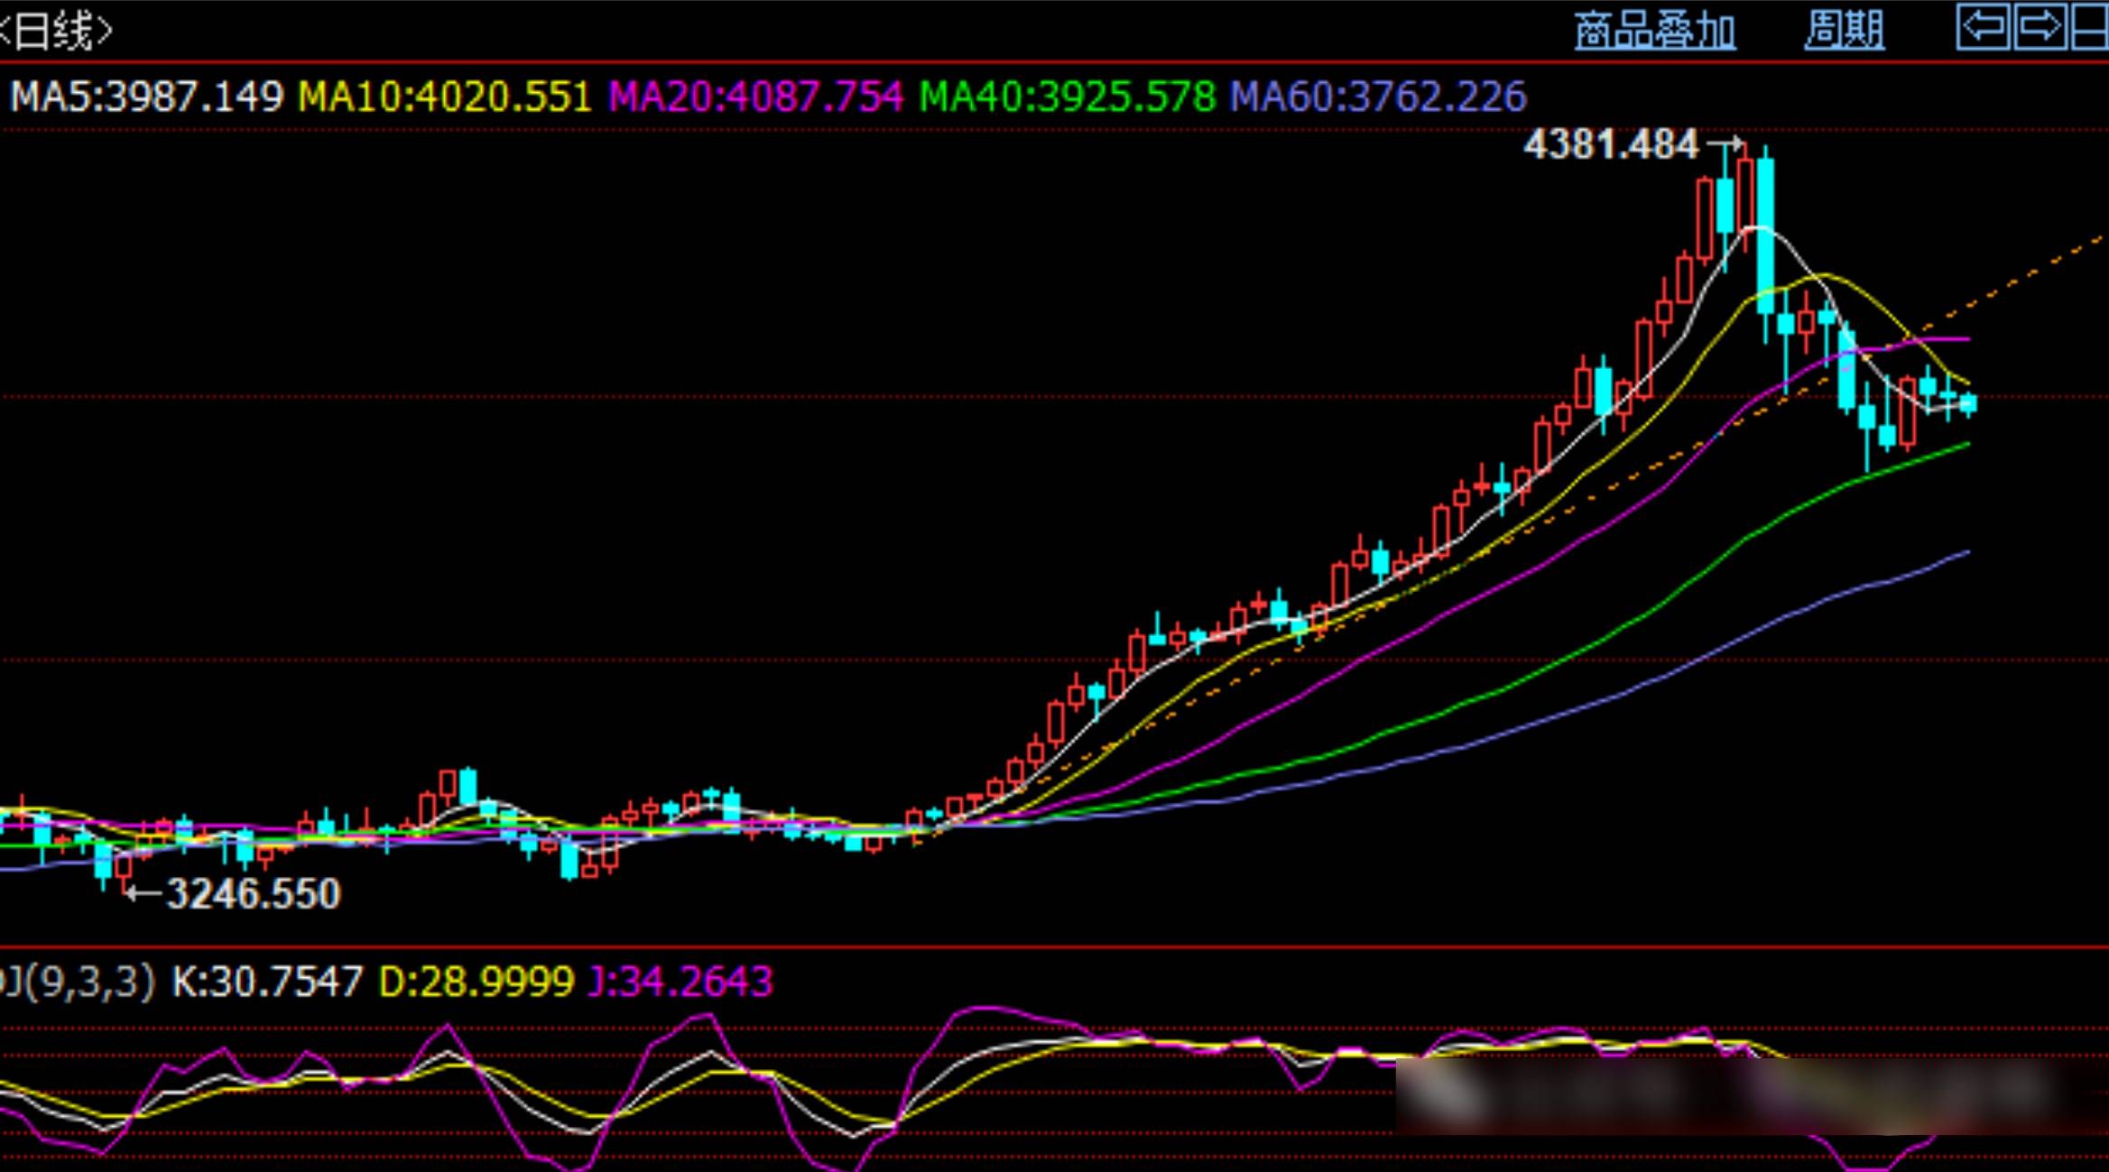The width and height of the screenshot is (2109, 1172).
Task: Click the MA5:3987.149 indicator label
Action: [147, 97]
